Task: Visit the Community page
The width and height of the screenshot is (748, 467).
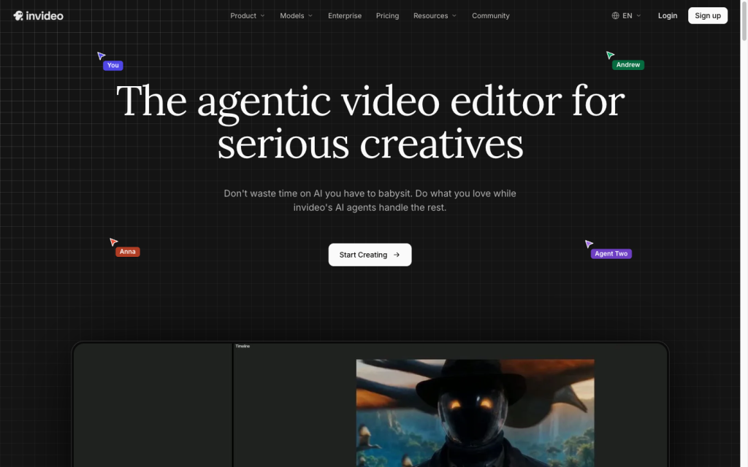Action: tap(490, 16)
